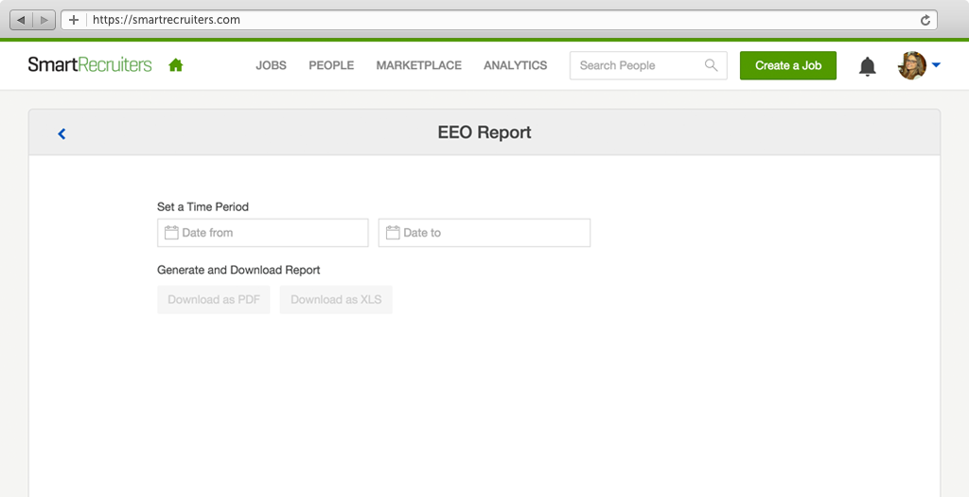This screenshot has height=497, width=969.
Task: Click the plus new tab button
Action: 74,20
